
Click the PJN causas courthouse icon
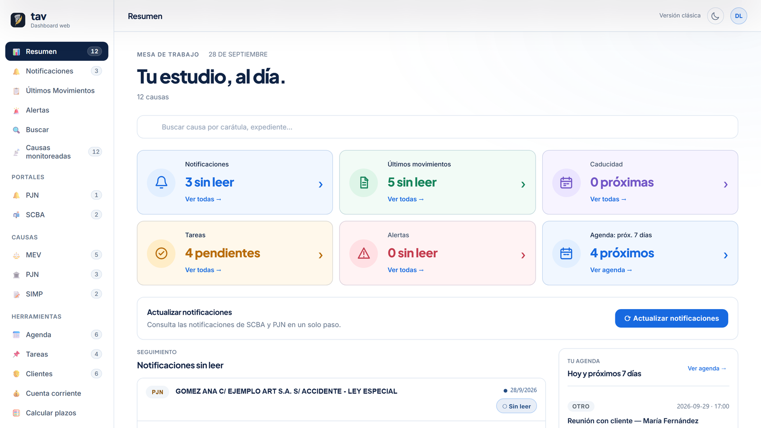pyautogui.click(x=16, y=275)
